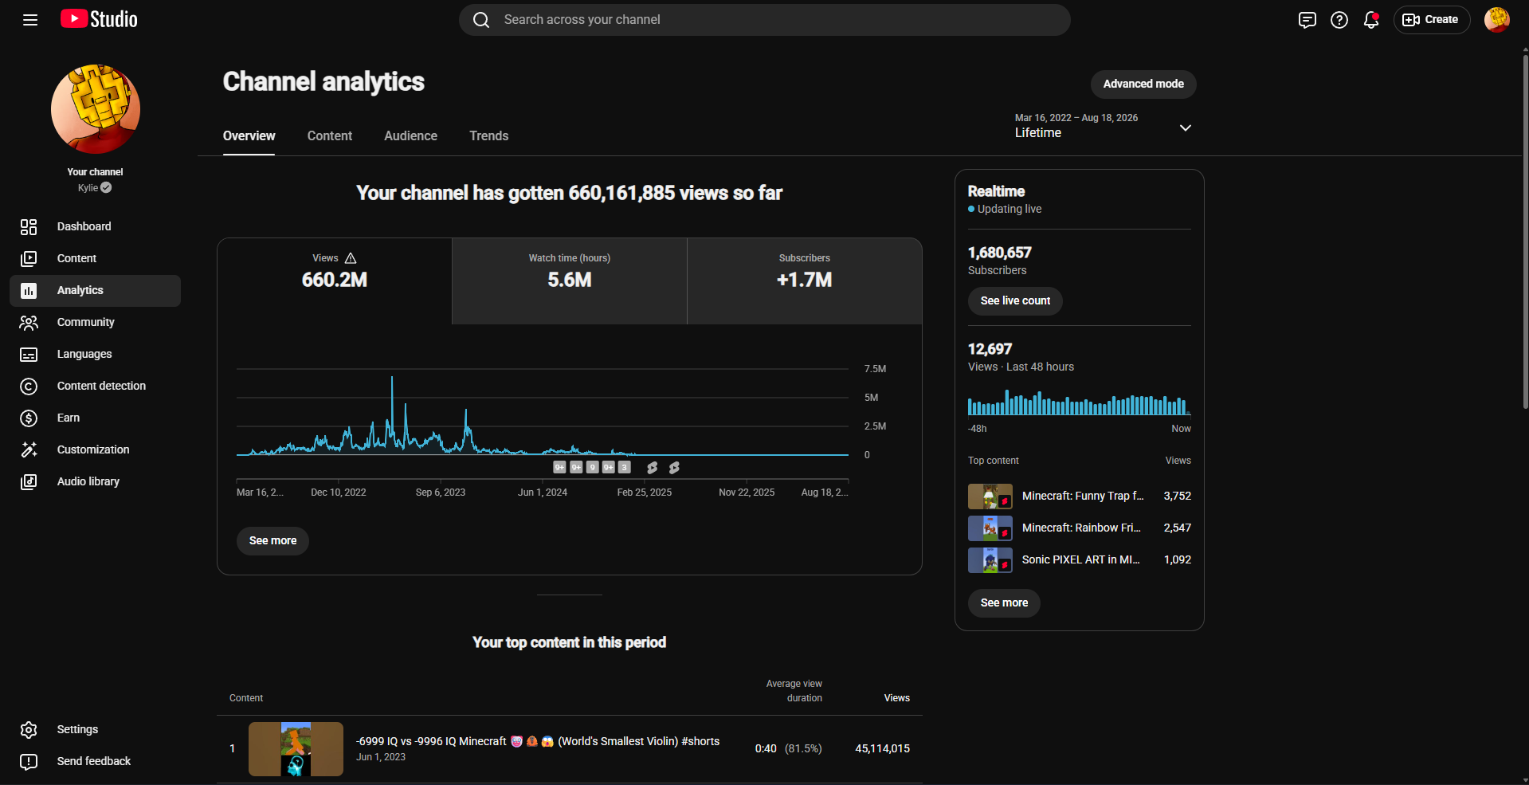Focus the Search across your channel field

(765, 20)
